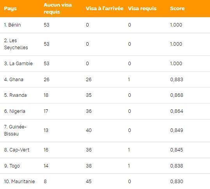Click the 9. Togo country cell
210x189 pixels.
click(12, 166)
